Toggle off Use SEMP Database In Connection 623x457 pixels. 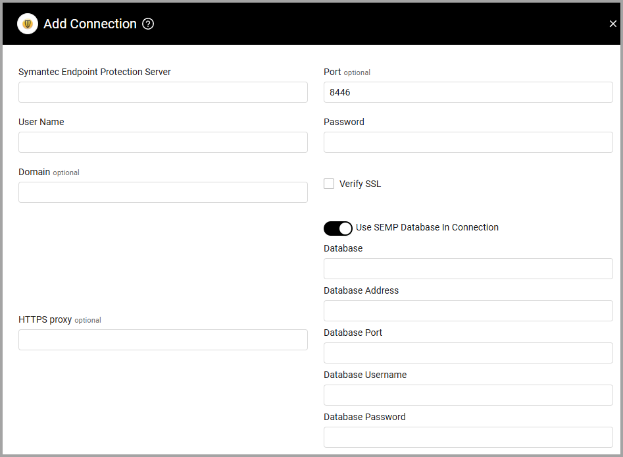tap(338, 228)
